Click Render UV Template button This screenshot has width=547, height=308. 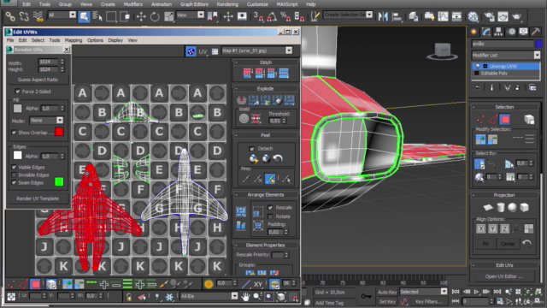coord(38,198)
